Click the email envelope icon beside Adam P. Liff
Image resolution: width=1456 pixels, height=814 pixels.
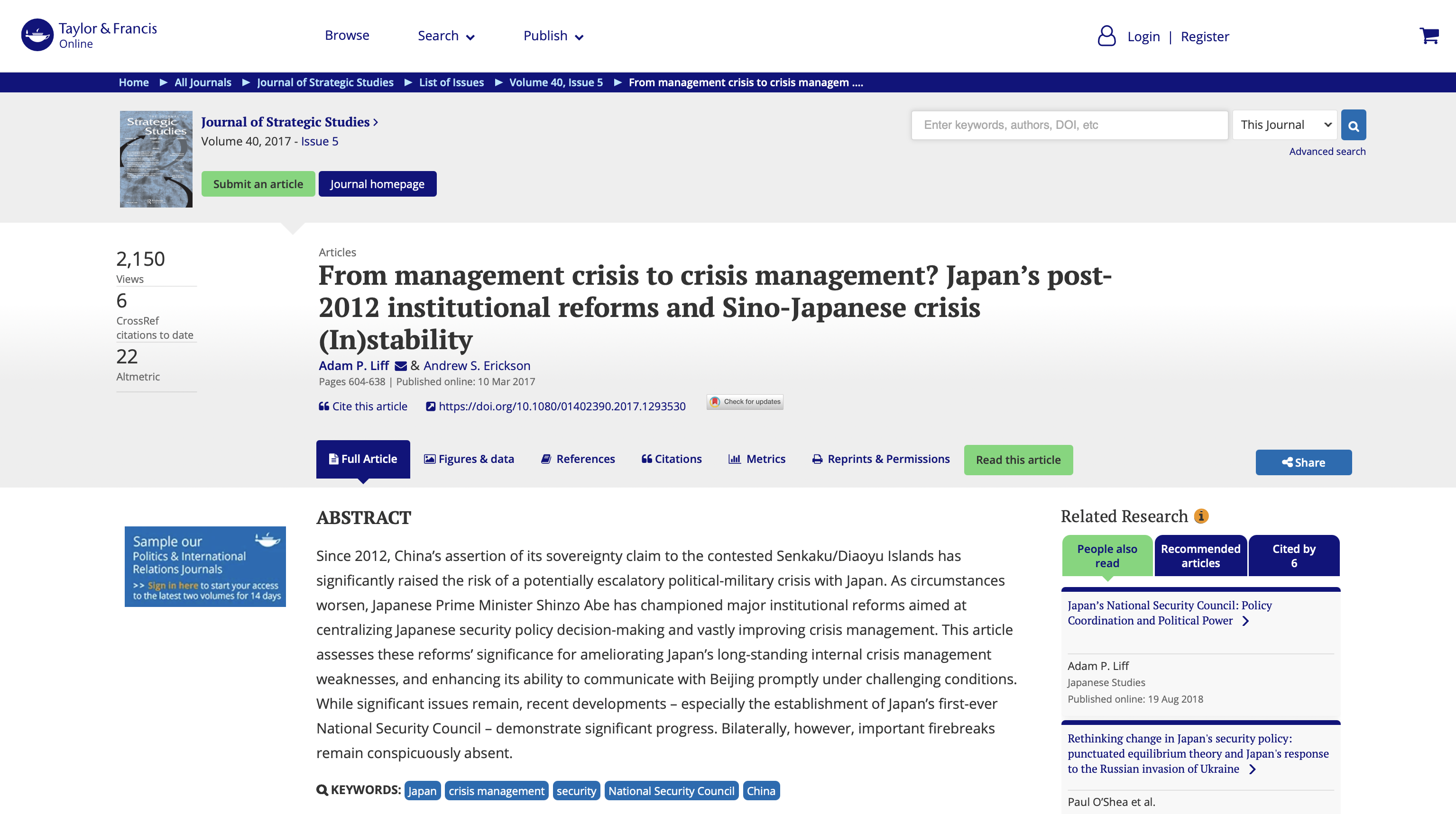pos(401,366)
